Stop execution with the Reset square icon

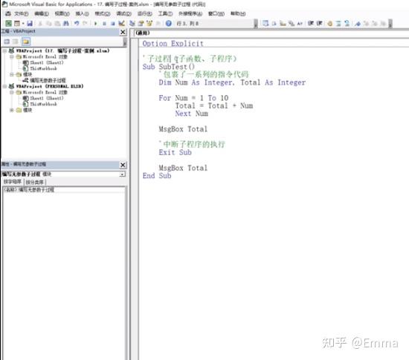(x=113, y=24)
